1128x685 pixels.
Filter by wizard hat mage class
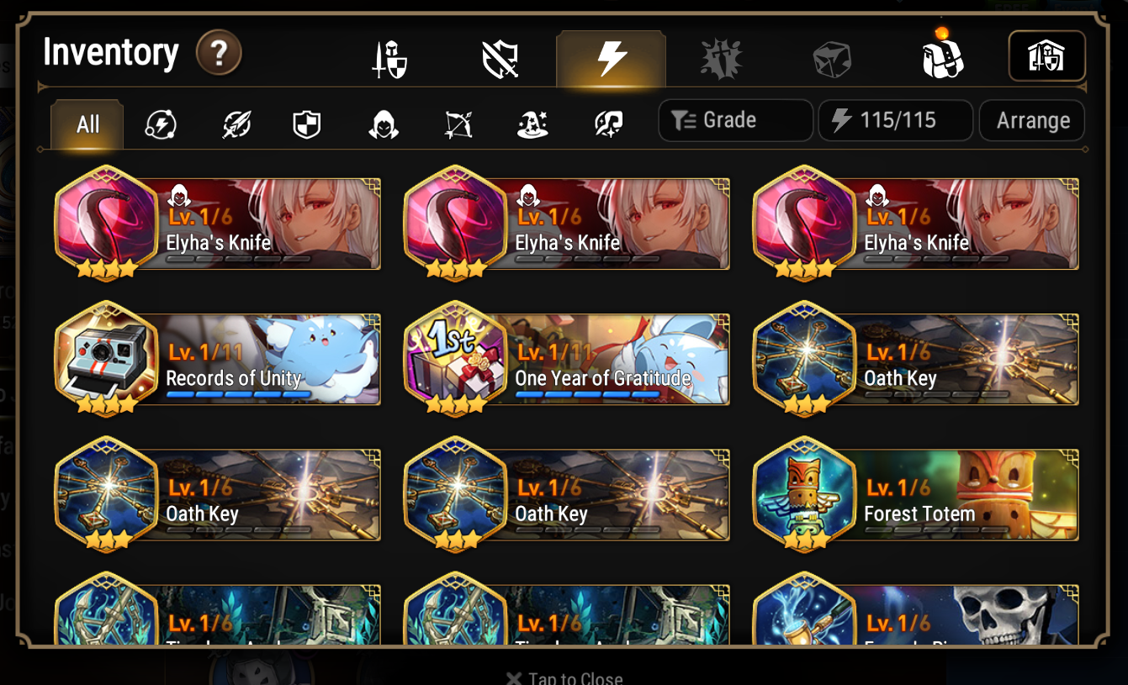[x=532, y=124]
